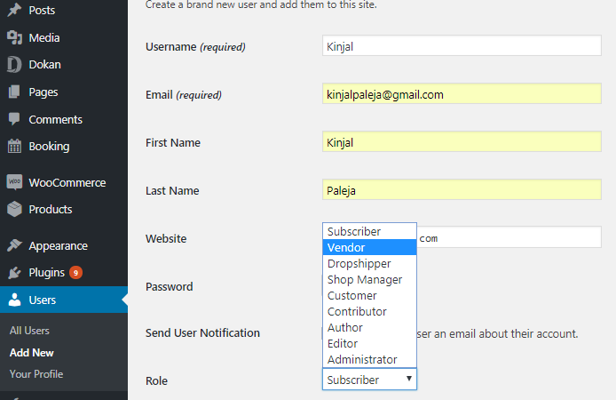This screenshot has height=400, width=616.
Task: Open the Users menu in sidebar
Action: [43, 300]
